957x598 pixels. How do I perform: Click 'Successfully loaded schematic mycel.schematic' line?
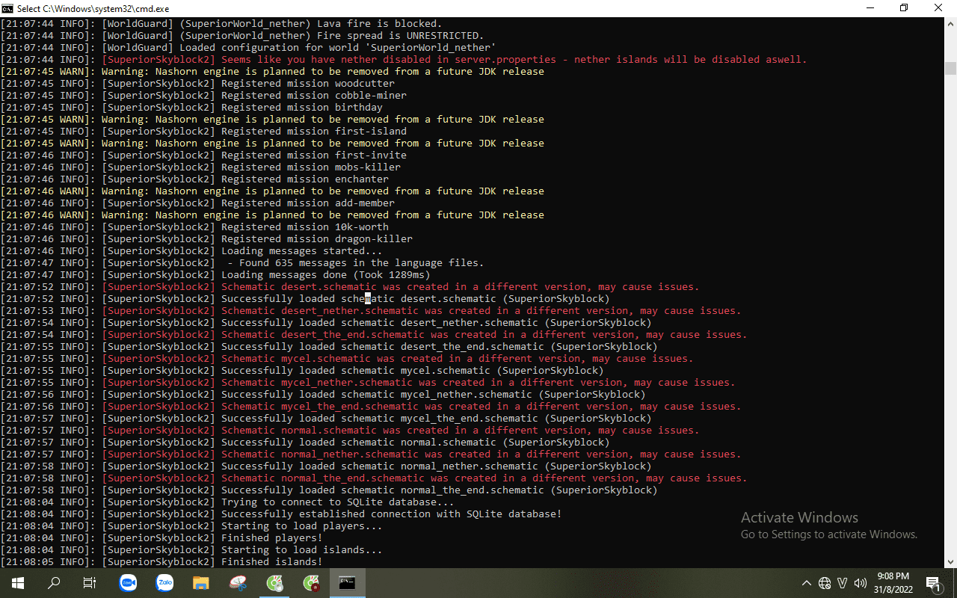(x=302, y=371)
